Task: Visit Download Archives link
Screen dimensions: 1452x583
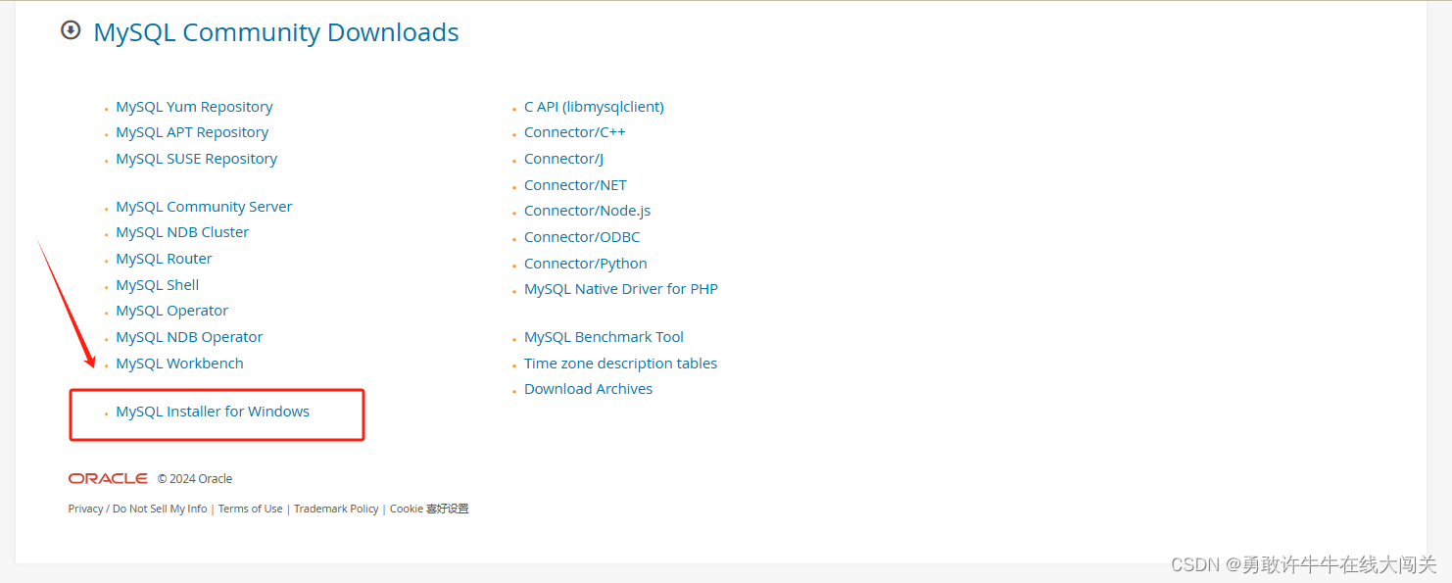Action: (x=588, y=389)
